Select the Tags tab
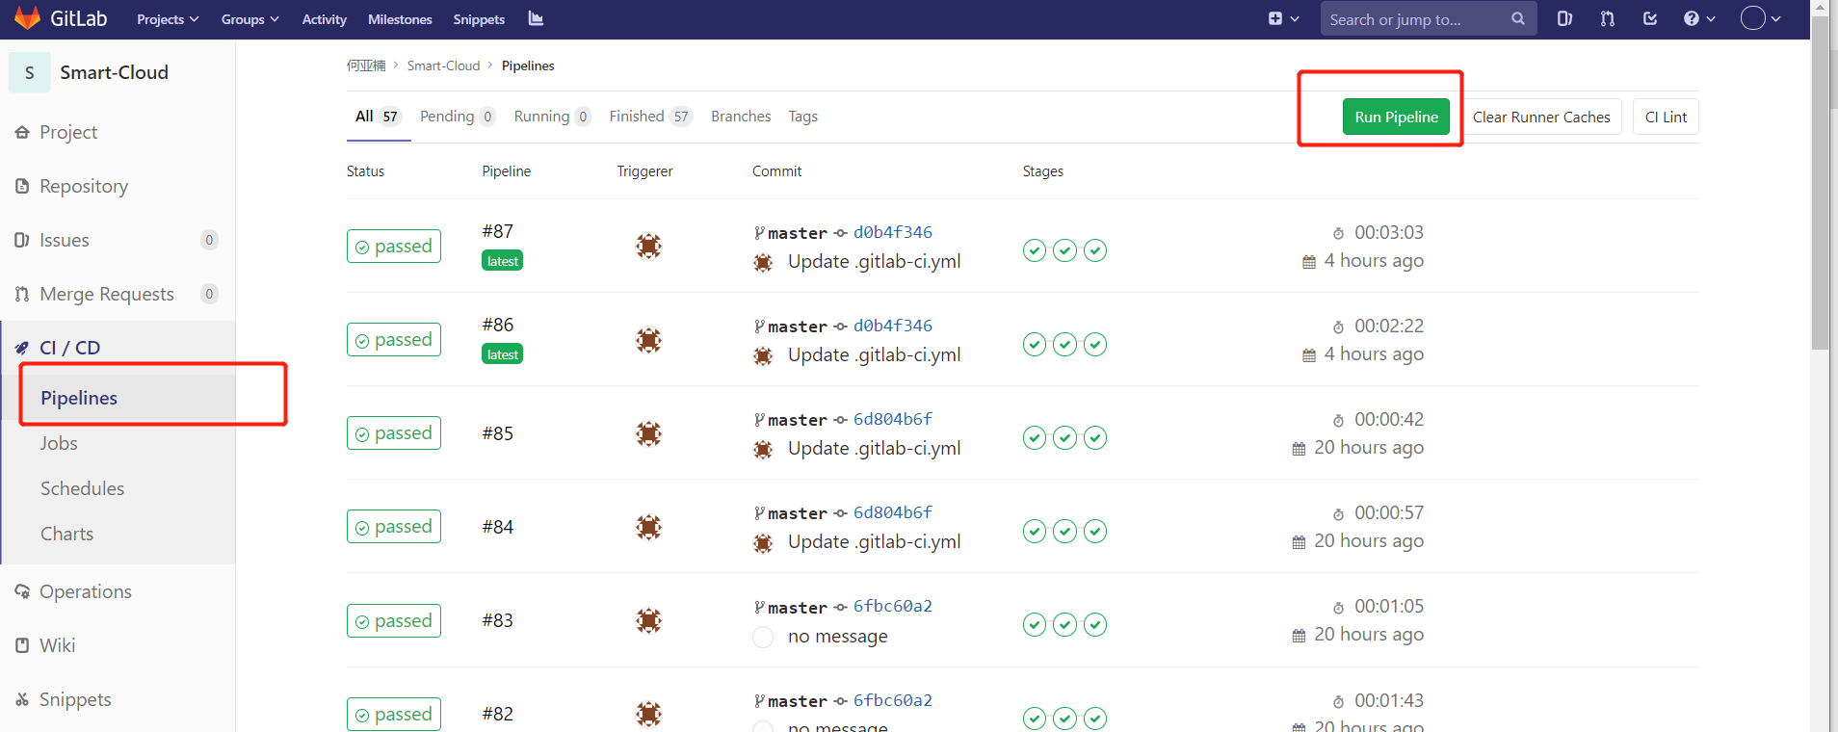The height and width of the screenshot is (732, 1838). tap(802, 117)
